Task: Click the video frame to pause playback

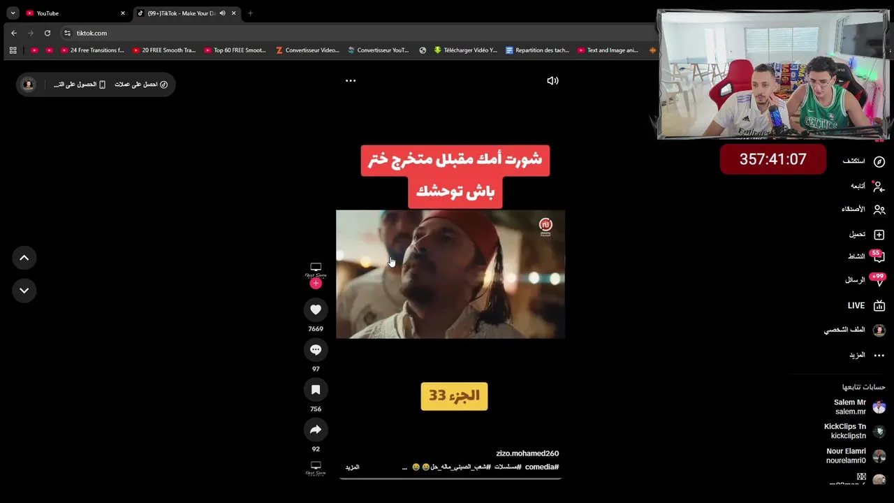Action: (450, 275)
